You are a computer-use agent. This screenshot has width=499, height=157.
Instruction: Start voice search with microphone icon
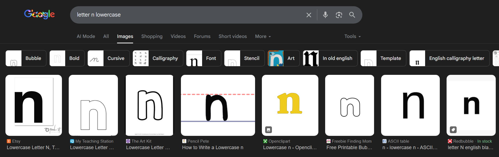point(325,15)
